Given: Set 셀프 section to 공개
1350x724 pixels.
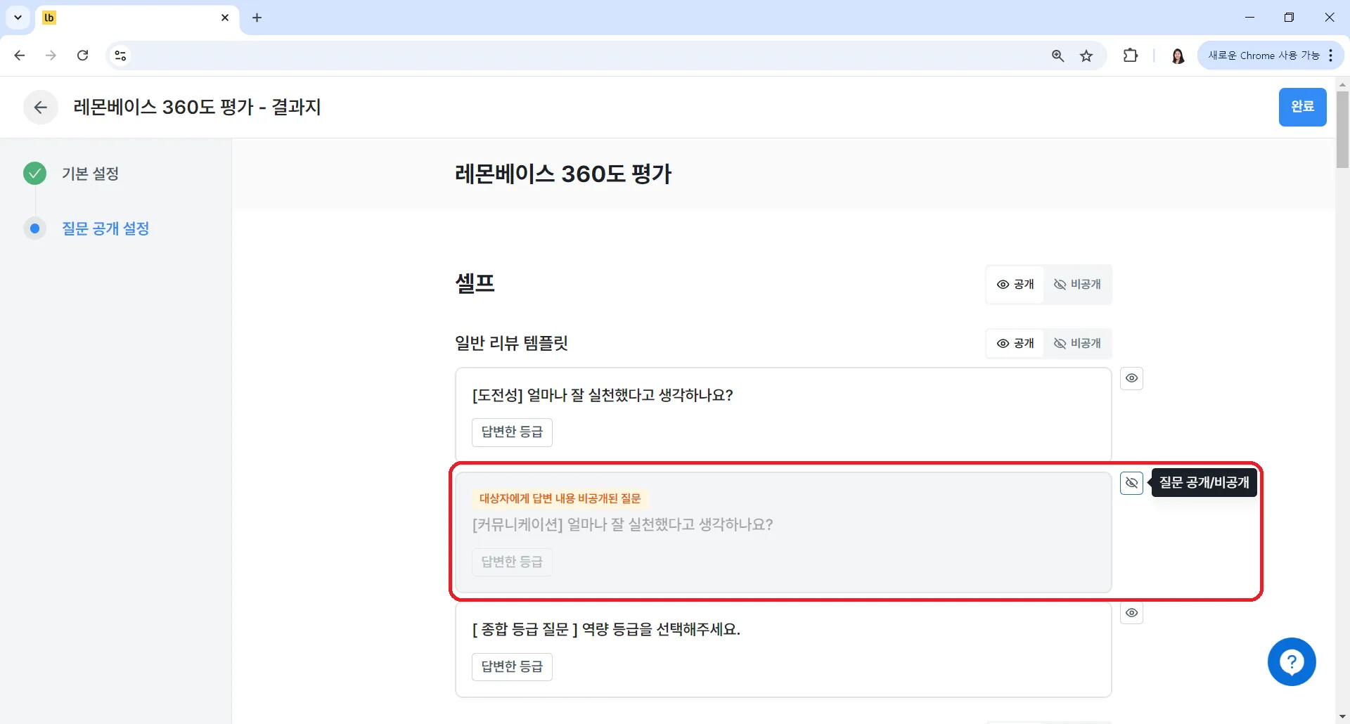Looking at the screenshot, I should click(x=1015, y=284).
